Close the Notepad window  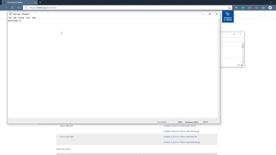tap(216, 14)
